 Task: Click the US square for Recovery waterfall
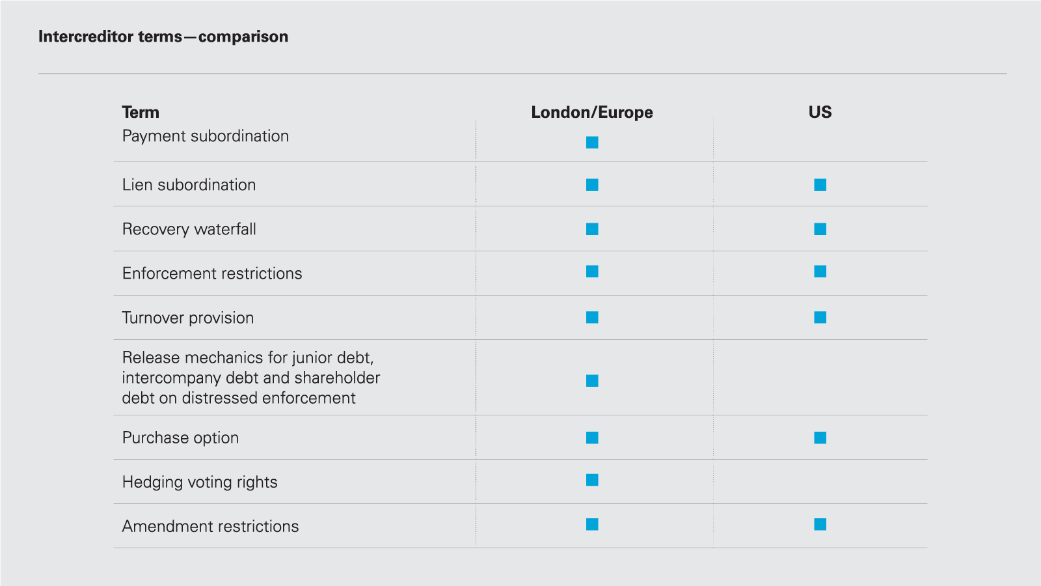[x=820, y=229]
